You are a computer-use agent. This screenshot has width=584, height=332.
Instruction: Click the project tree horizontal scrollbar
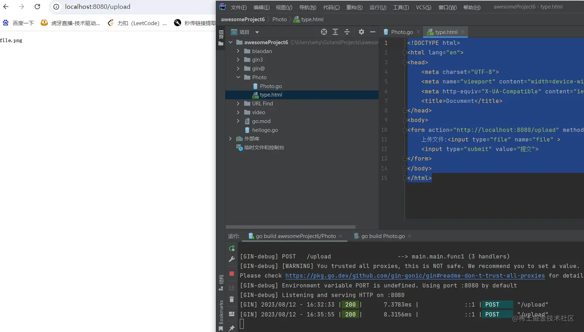290,227
